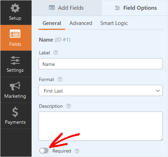Open the Advanced sub-tab
Image resolution: width=168 pixels, height=157 pixels.
click(x=81, y=23)
